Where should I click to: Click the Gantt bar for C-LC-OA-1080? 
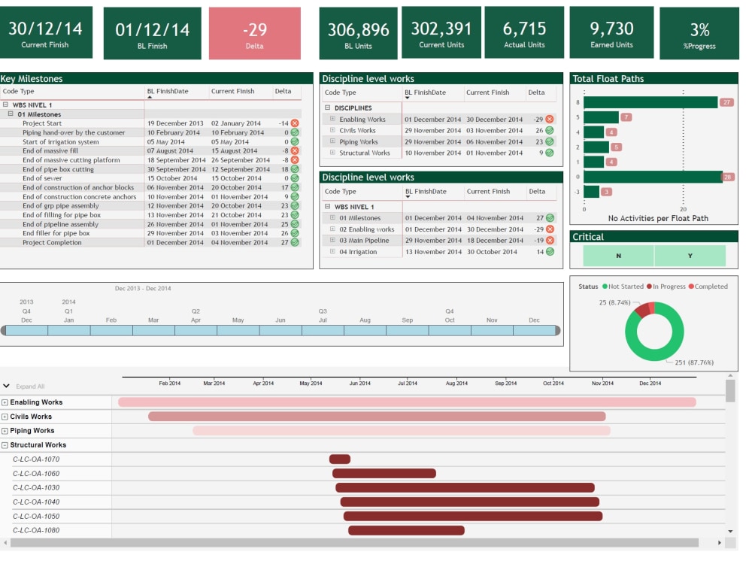[x=406, y=530]
